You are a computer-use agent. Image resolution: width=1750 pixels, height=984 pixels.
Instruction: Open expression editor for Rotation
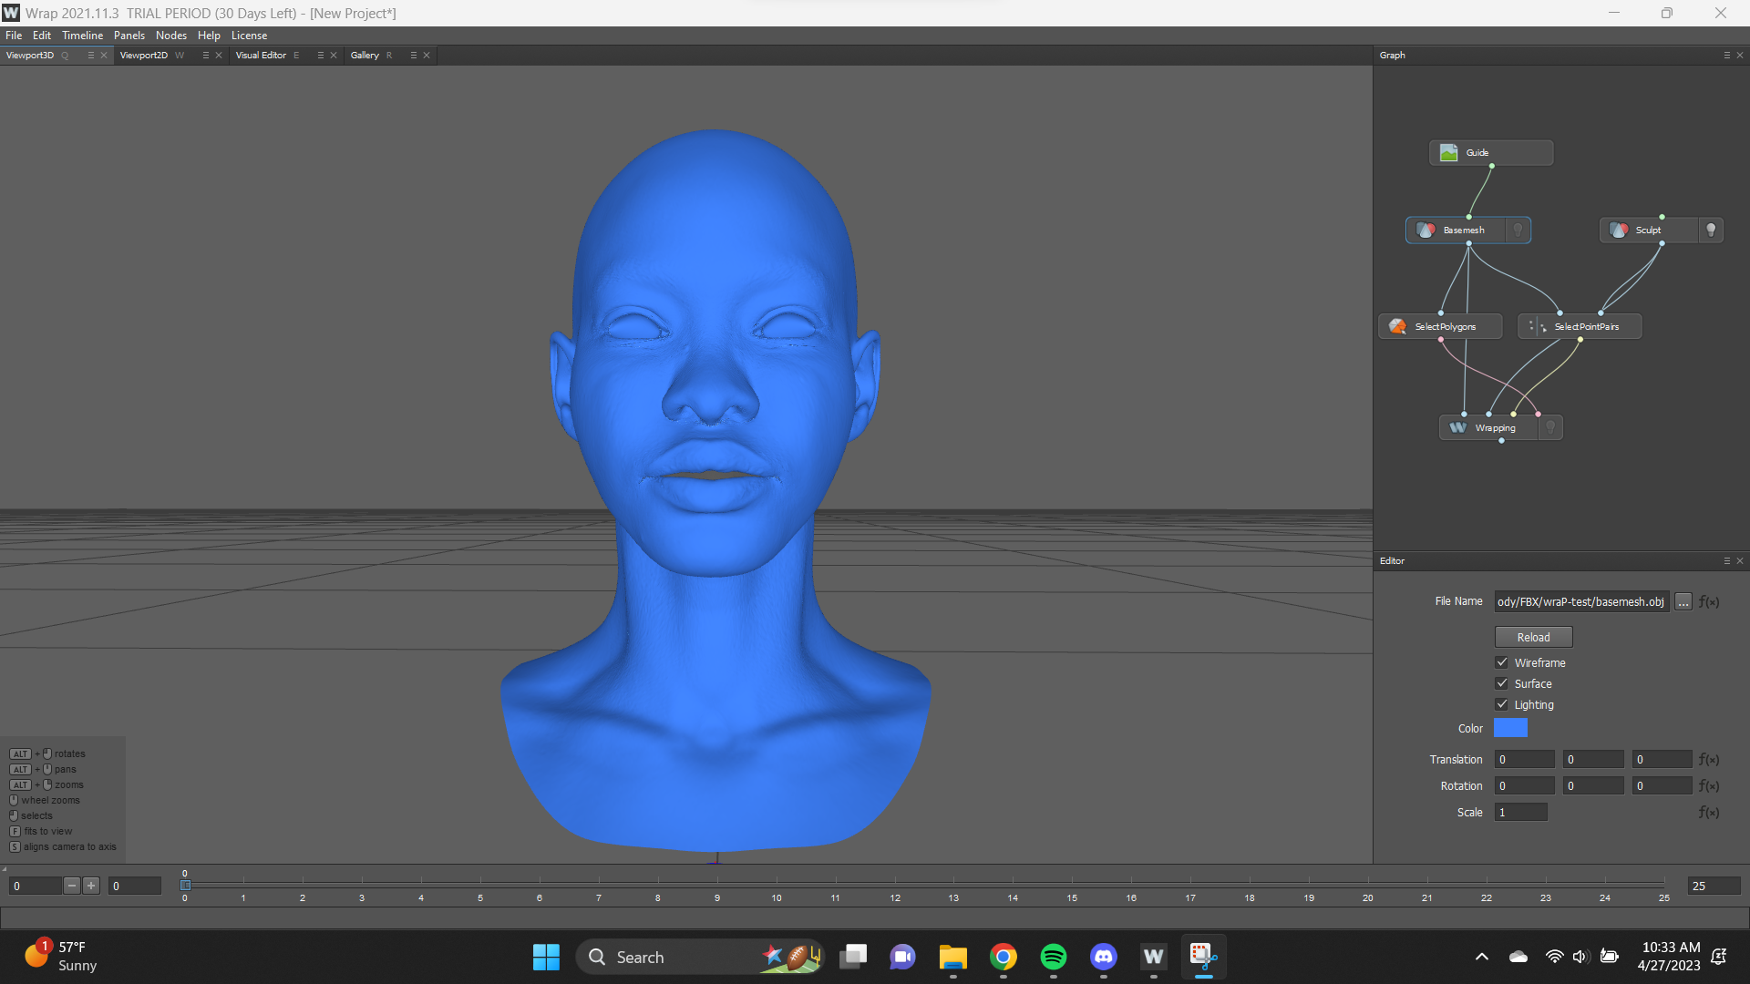pos(1709,785)
